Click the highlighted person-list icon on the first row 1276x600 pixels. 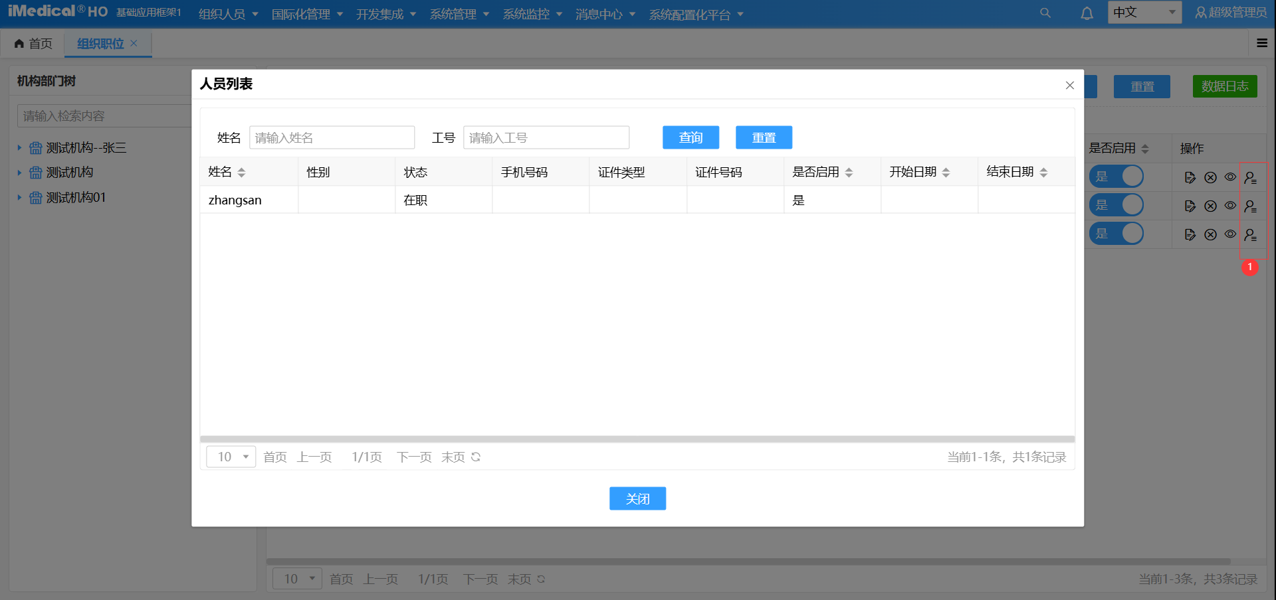click(x=1251, y=177)
